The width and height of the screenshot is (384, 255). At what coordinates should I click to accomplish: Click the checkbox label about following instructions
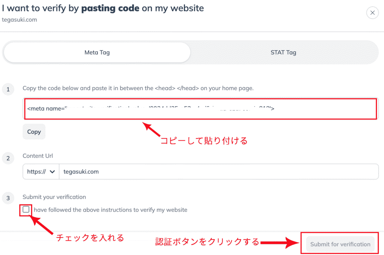pos(110,210)
